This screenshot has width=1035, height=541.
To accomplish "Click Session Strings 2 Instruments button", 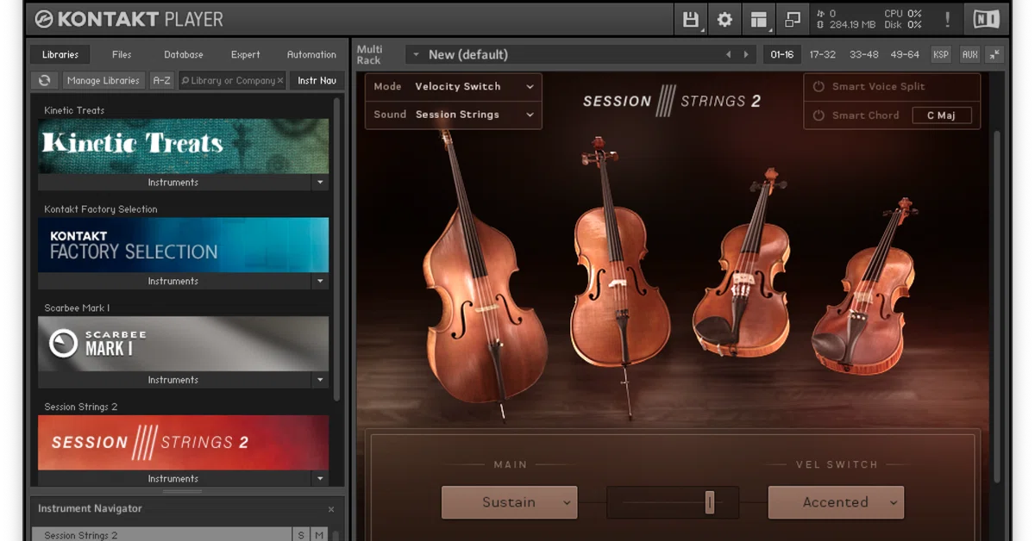I will pyautogui.click(x=173, y=478).
